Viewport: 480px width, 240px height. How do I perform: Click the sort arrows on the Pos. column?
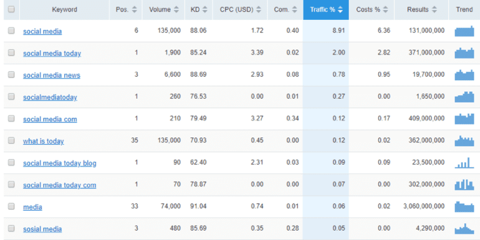(135, 9)
